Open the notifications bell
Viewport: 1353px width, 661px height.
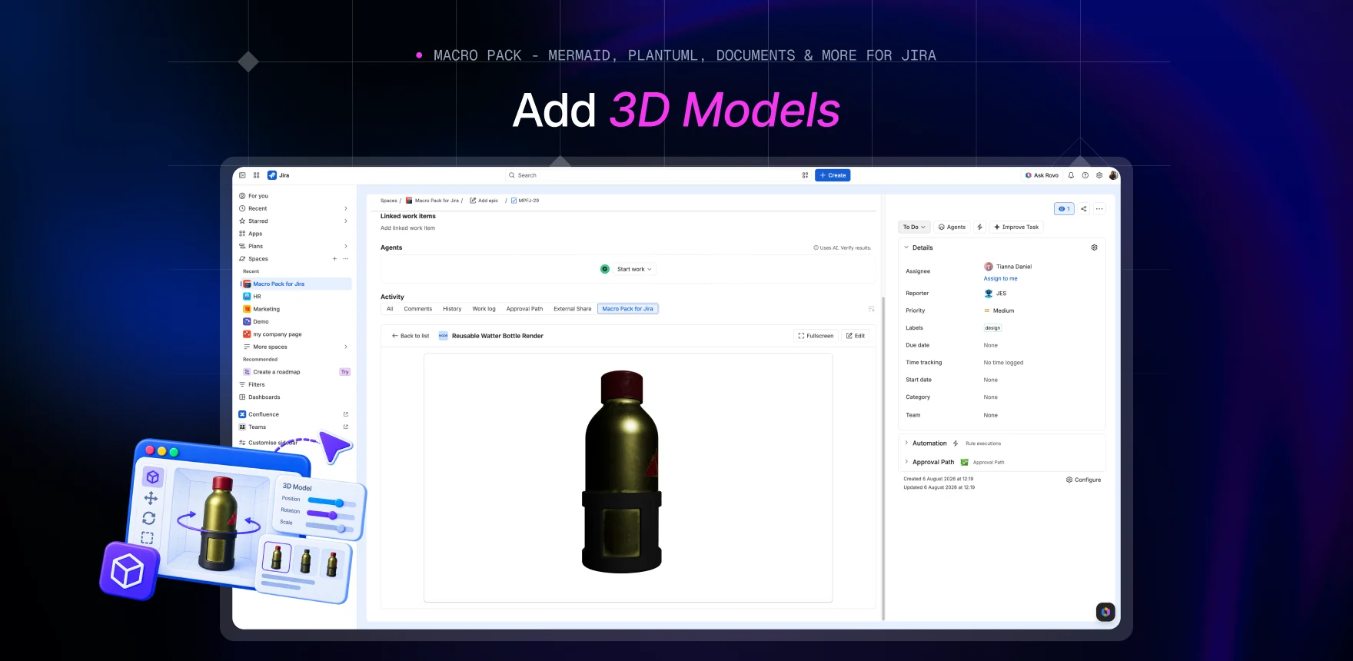(1071, 175)
